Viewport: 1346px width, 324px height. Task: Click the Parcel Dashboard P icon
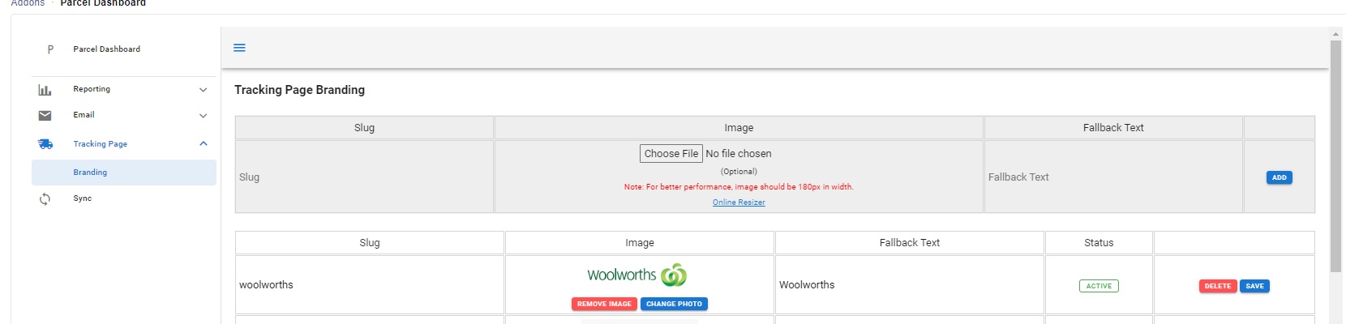click(x=50, y=49)
